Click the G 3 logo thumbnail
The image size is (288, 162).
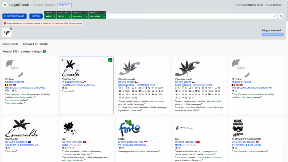(184, 128)
